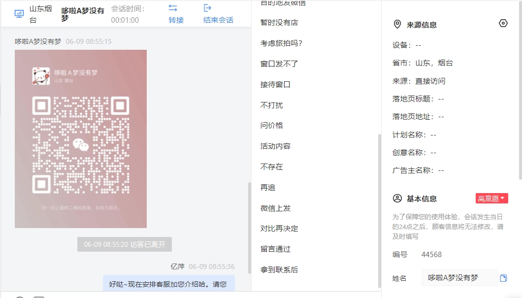Open the WeChat QR code image
Image resolution: width=522 pixels, height=298 pixels.
pyautogui.click(x=81, y=139)
